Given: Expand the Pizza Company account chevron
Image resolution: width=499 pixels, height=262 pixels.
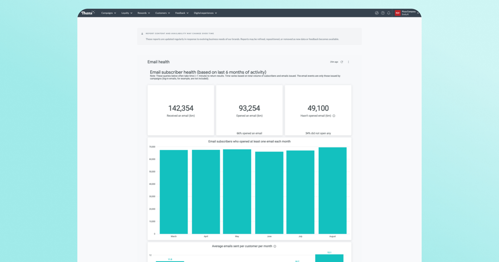Looking at the screenshot, I should [x=418, y=13].
